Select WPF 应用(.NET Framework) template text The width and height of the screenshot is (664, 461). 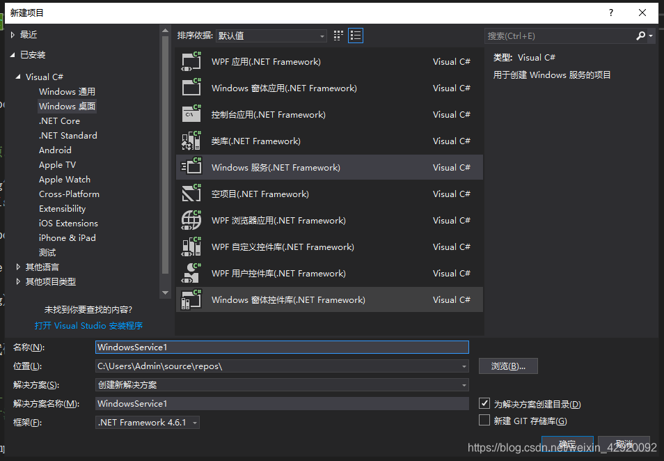[x=266, y=61]
